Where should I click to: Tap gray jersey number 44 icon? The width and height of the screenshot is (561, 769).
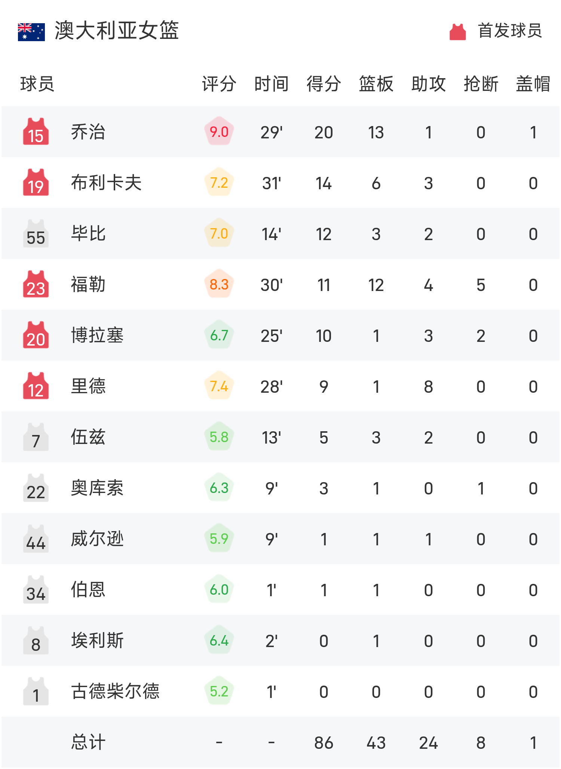pos(36,539)
